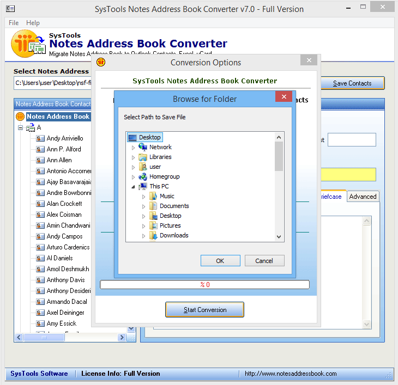The height and width of the screenshot is (385, 398).
Task: Click the application icon in title bar
Action: [x=10, y=9]
